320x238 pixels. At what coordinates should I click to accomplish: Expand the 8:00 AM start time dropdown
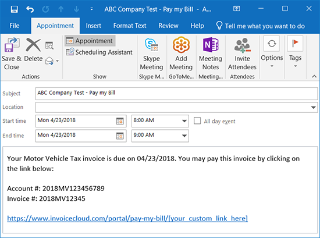184,121
